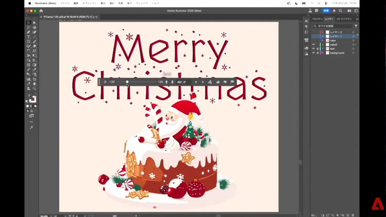Viewport: 386px width, 217px height.
Task: Click the blue 共有 share button
Action: (x=326, y=10)
